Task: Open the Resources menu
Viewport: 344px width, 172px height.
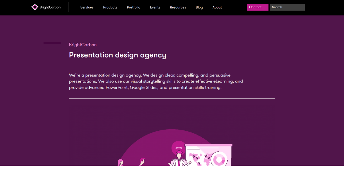Action: 178,7
